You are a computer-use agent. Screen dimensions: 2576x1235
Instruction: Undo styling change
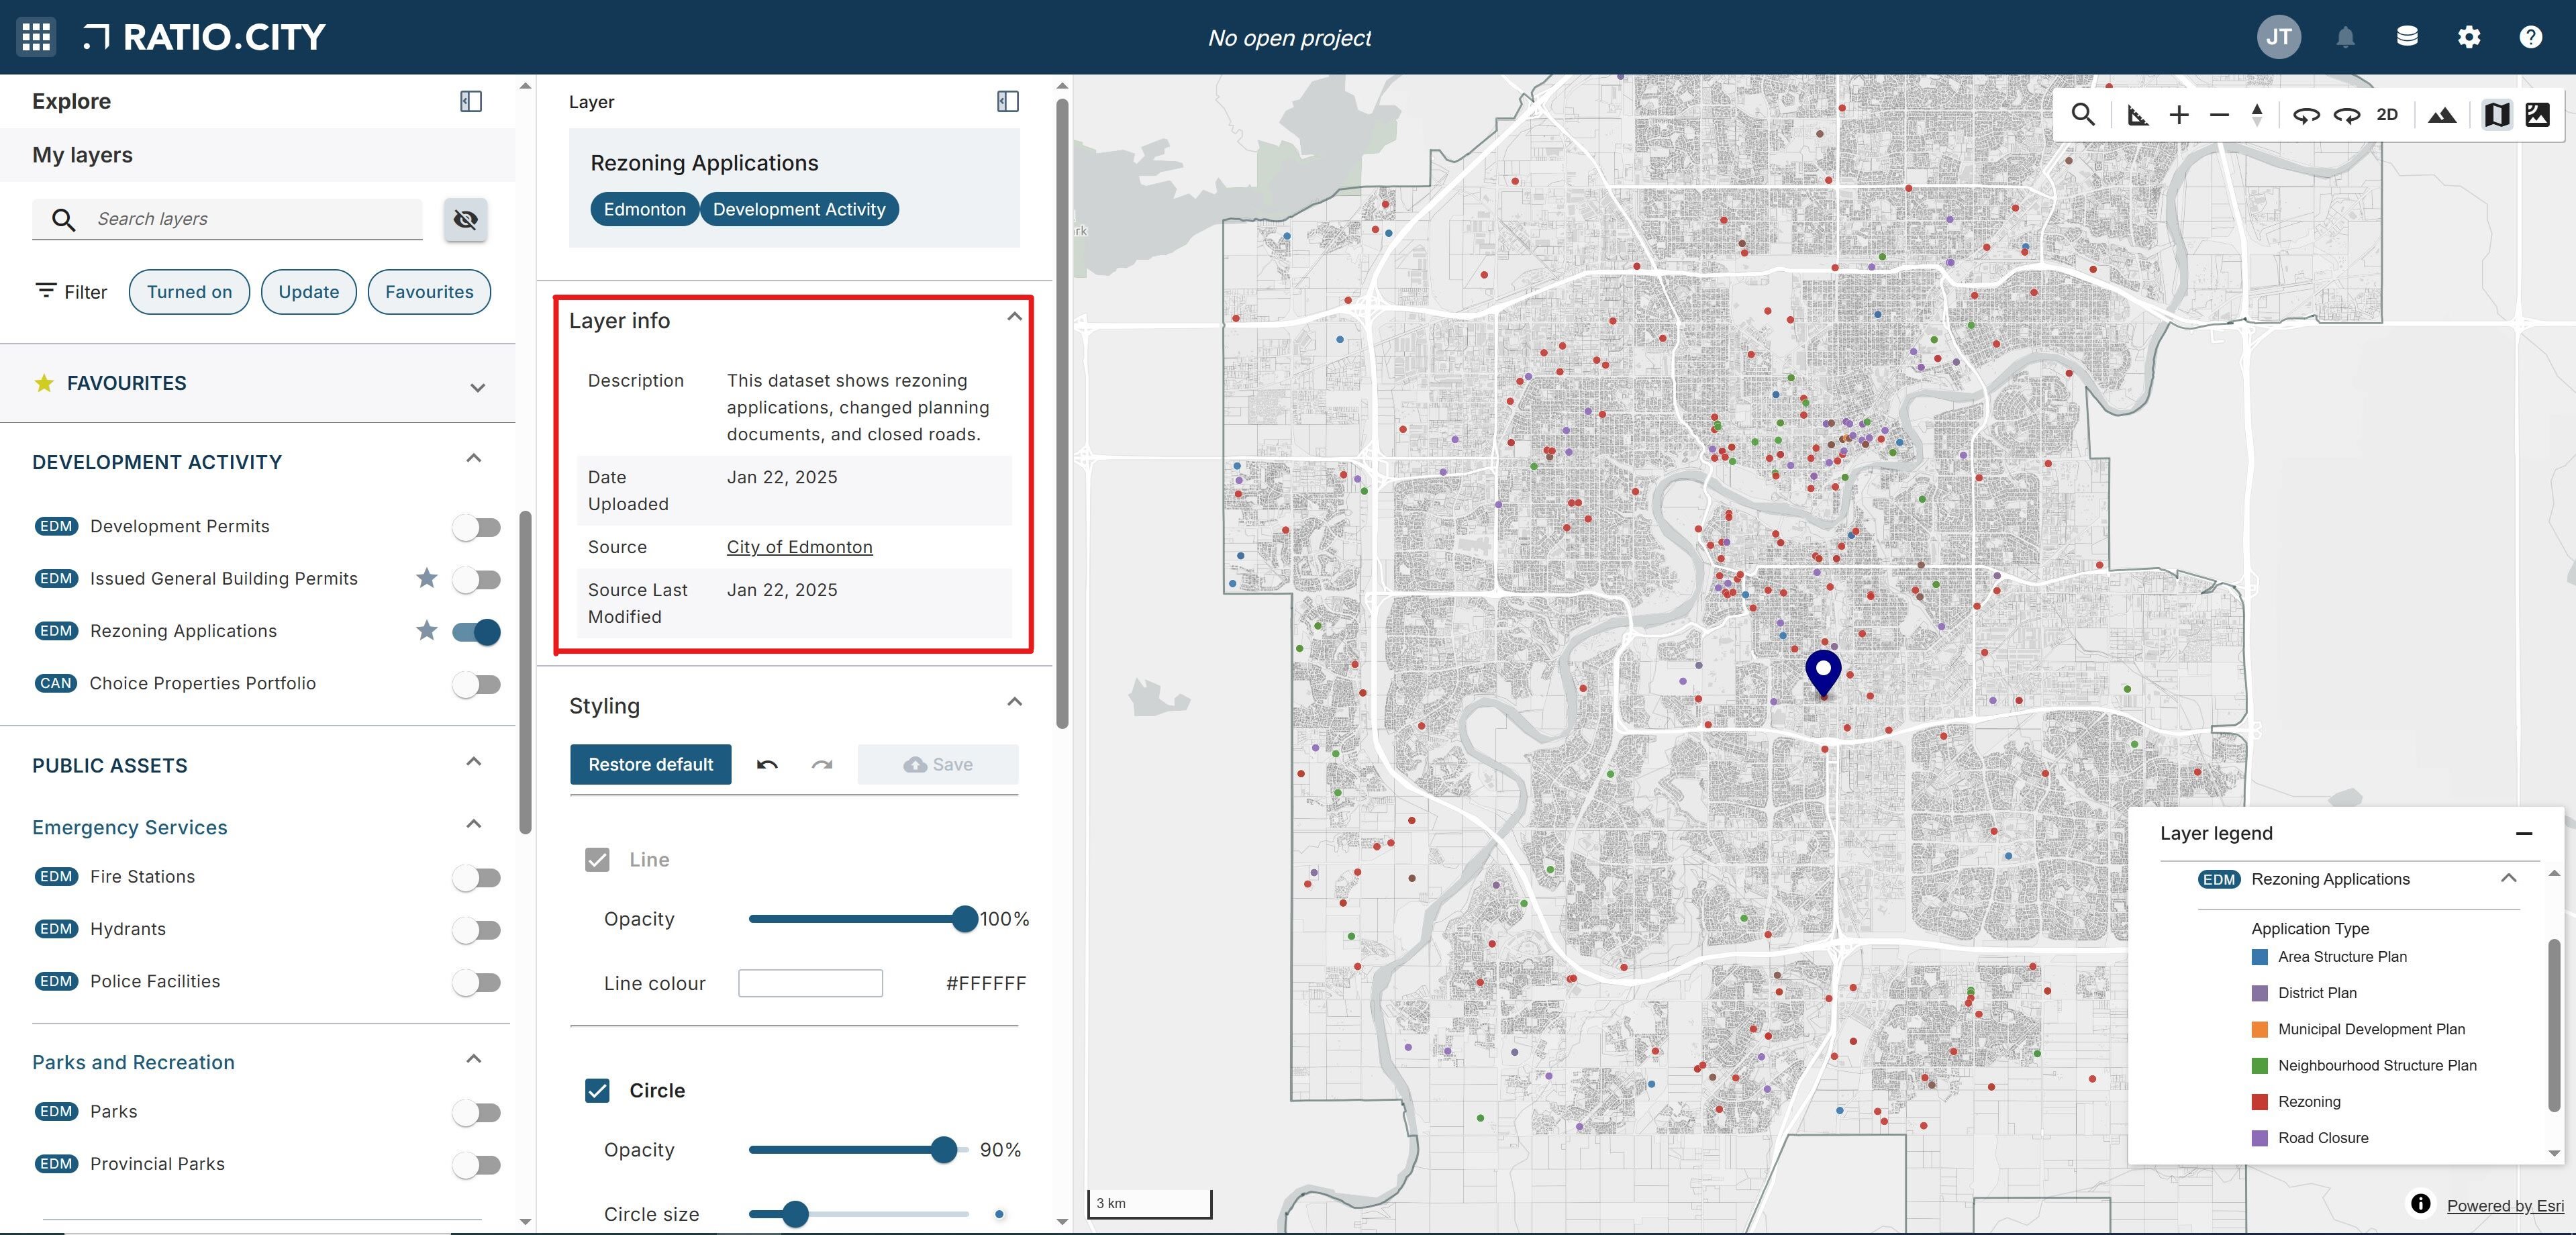[x=767, y=765]
